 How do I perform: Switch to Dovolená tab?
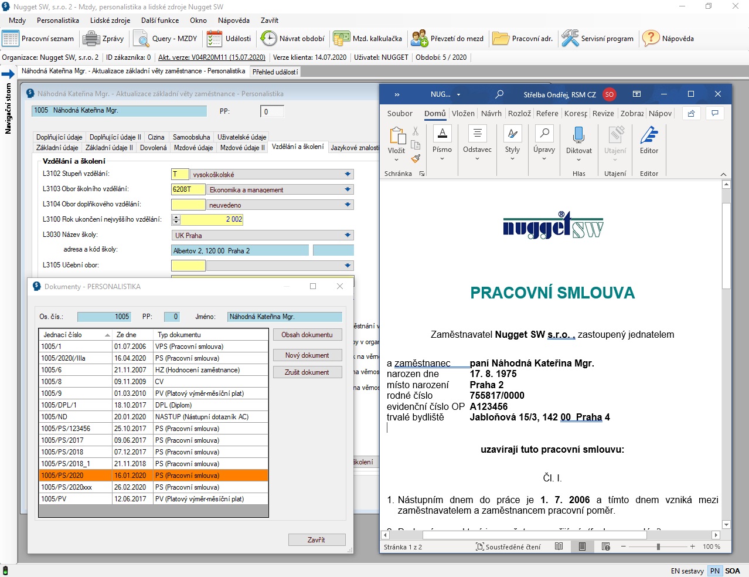[x=153, y=148]
